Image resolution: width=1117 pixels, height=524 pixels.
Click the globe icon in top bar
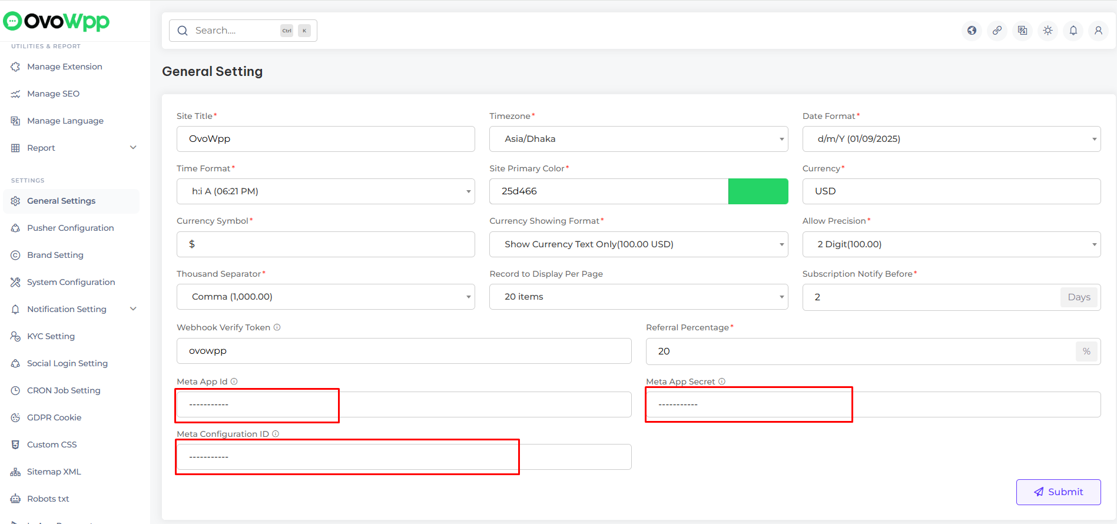(972, 31)
